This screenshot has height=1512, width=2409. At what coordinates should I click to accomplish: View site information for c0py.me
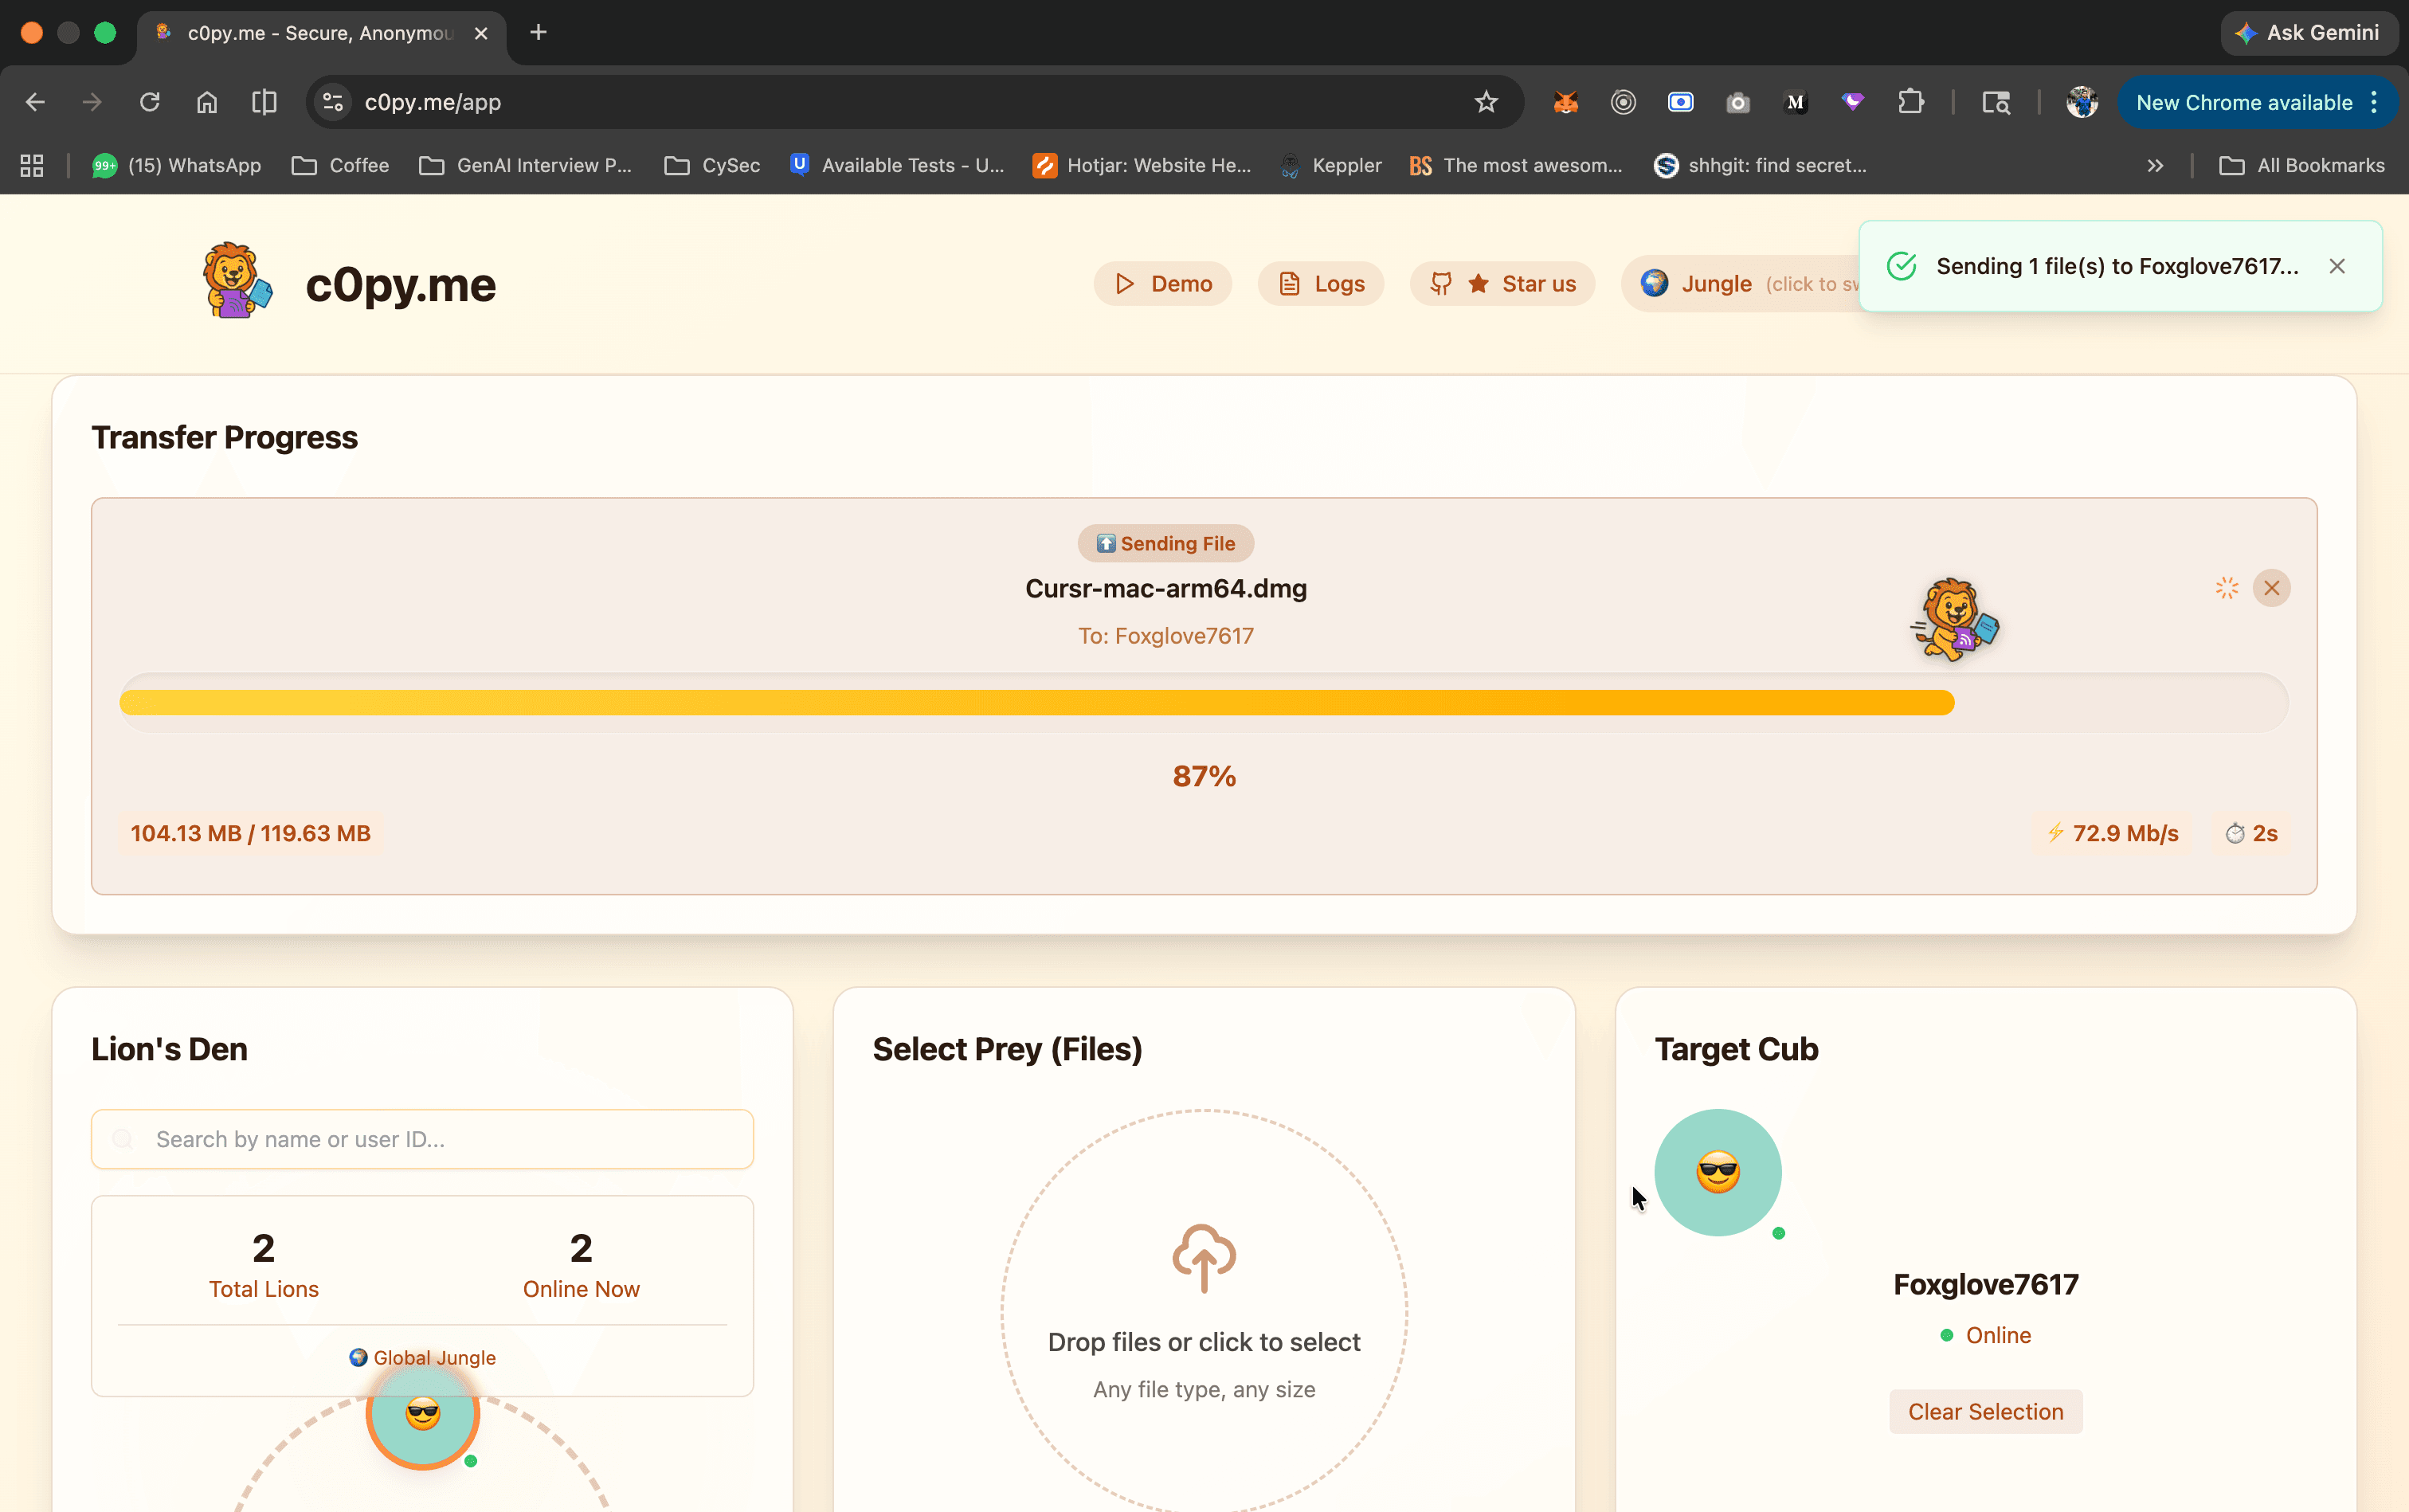pyautogui.click(x=333, y=102)
